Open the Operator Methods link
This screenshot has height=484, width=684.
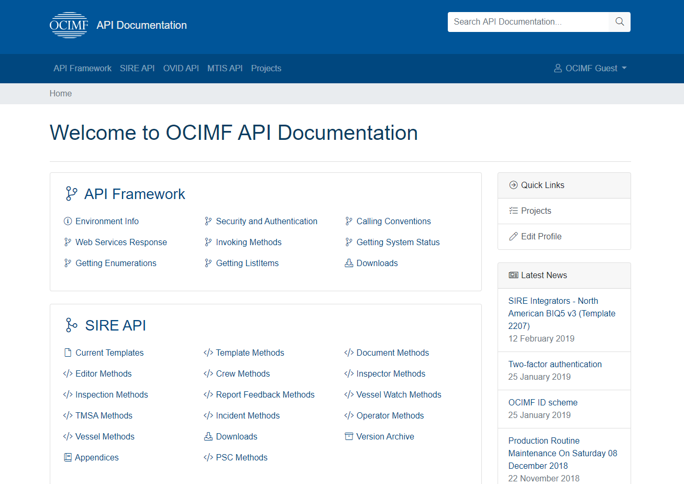click(x=390, y=415)
